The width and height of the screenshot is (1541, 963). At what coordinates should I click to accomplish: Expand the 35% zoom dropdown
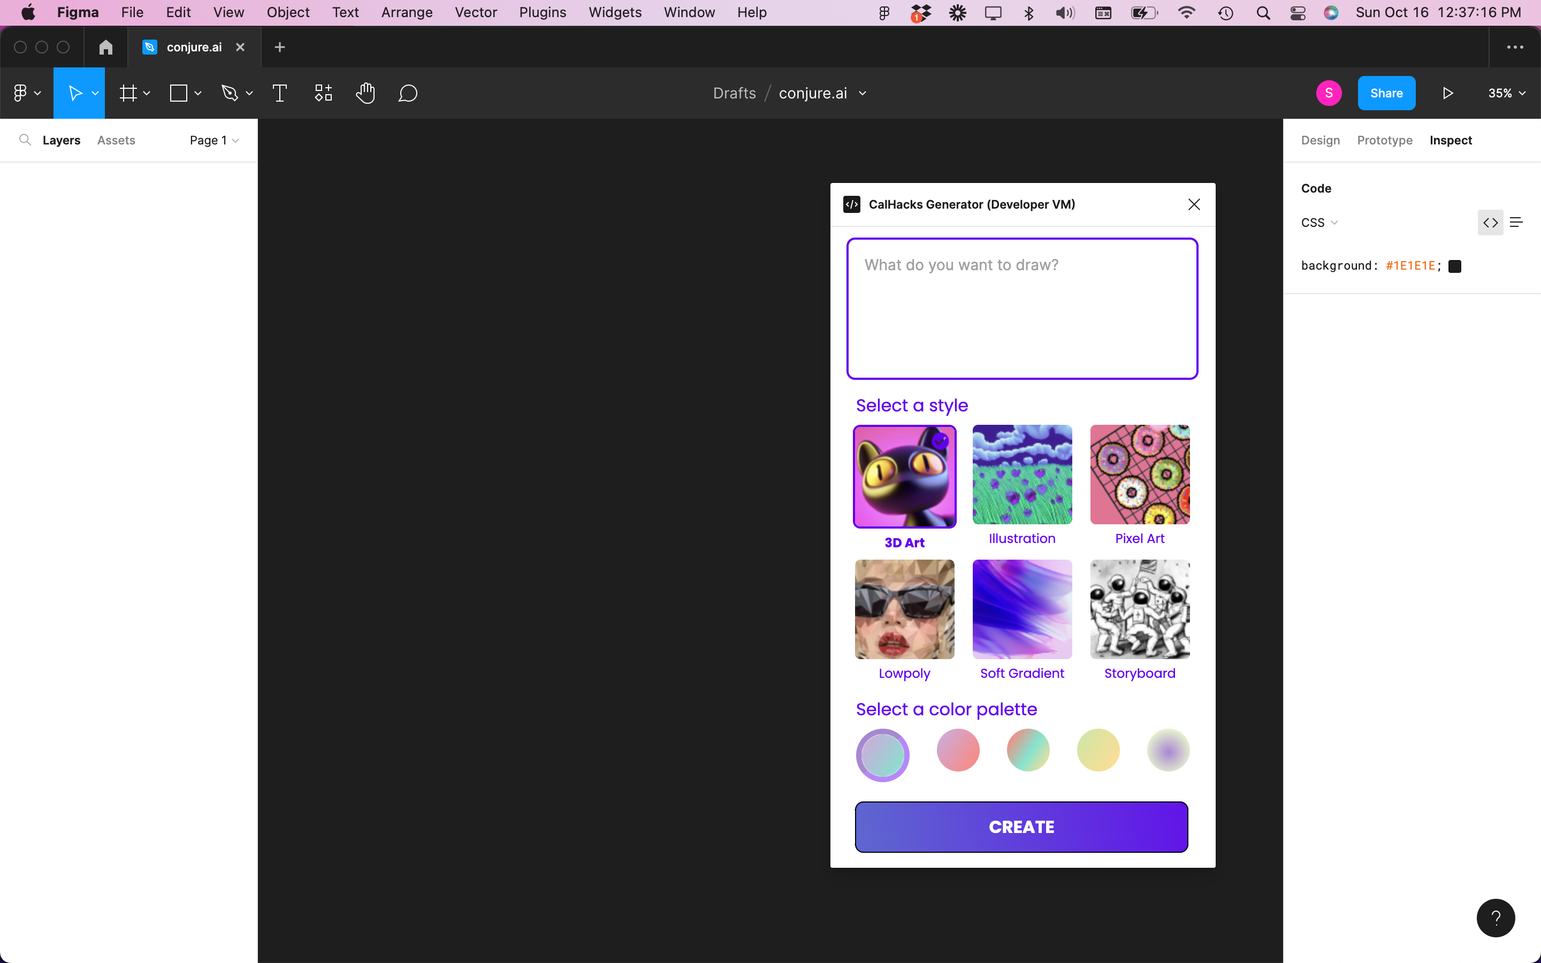(1506, 94)
